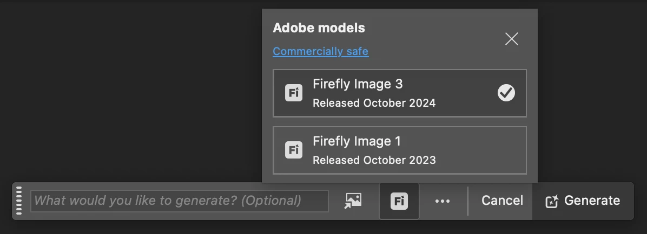This screenshot has width=647, height=234.
Task: Click the Firefly Image 1 Fi icon
Action: [x=294, y=150]
